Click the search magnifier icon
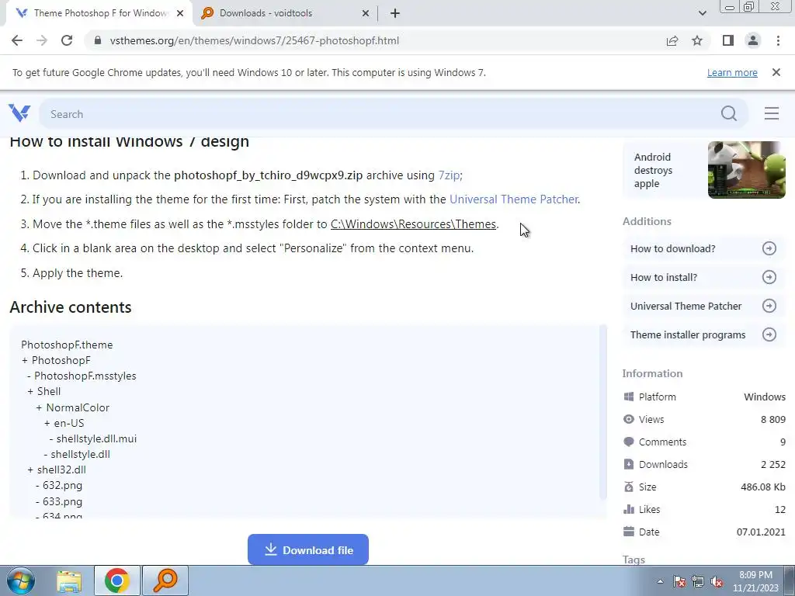The image size is (795, 596). pyautogui.click(x=728, y=113)
